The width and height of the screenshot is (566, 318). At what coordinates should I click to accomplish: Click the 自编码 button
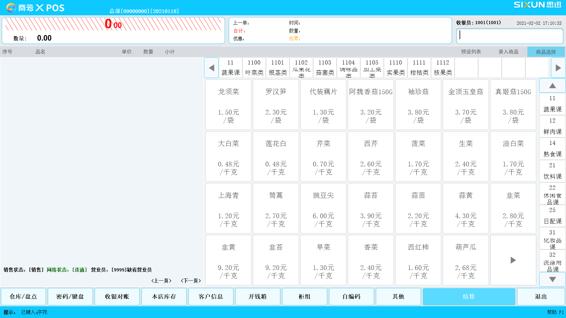pyautogui.click(x=351, y=297)
